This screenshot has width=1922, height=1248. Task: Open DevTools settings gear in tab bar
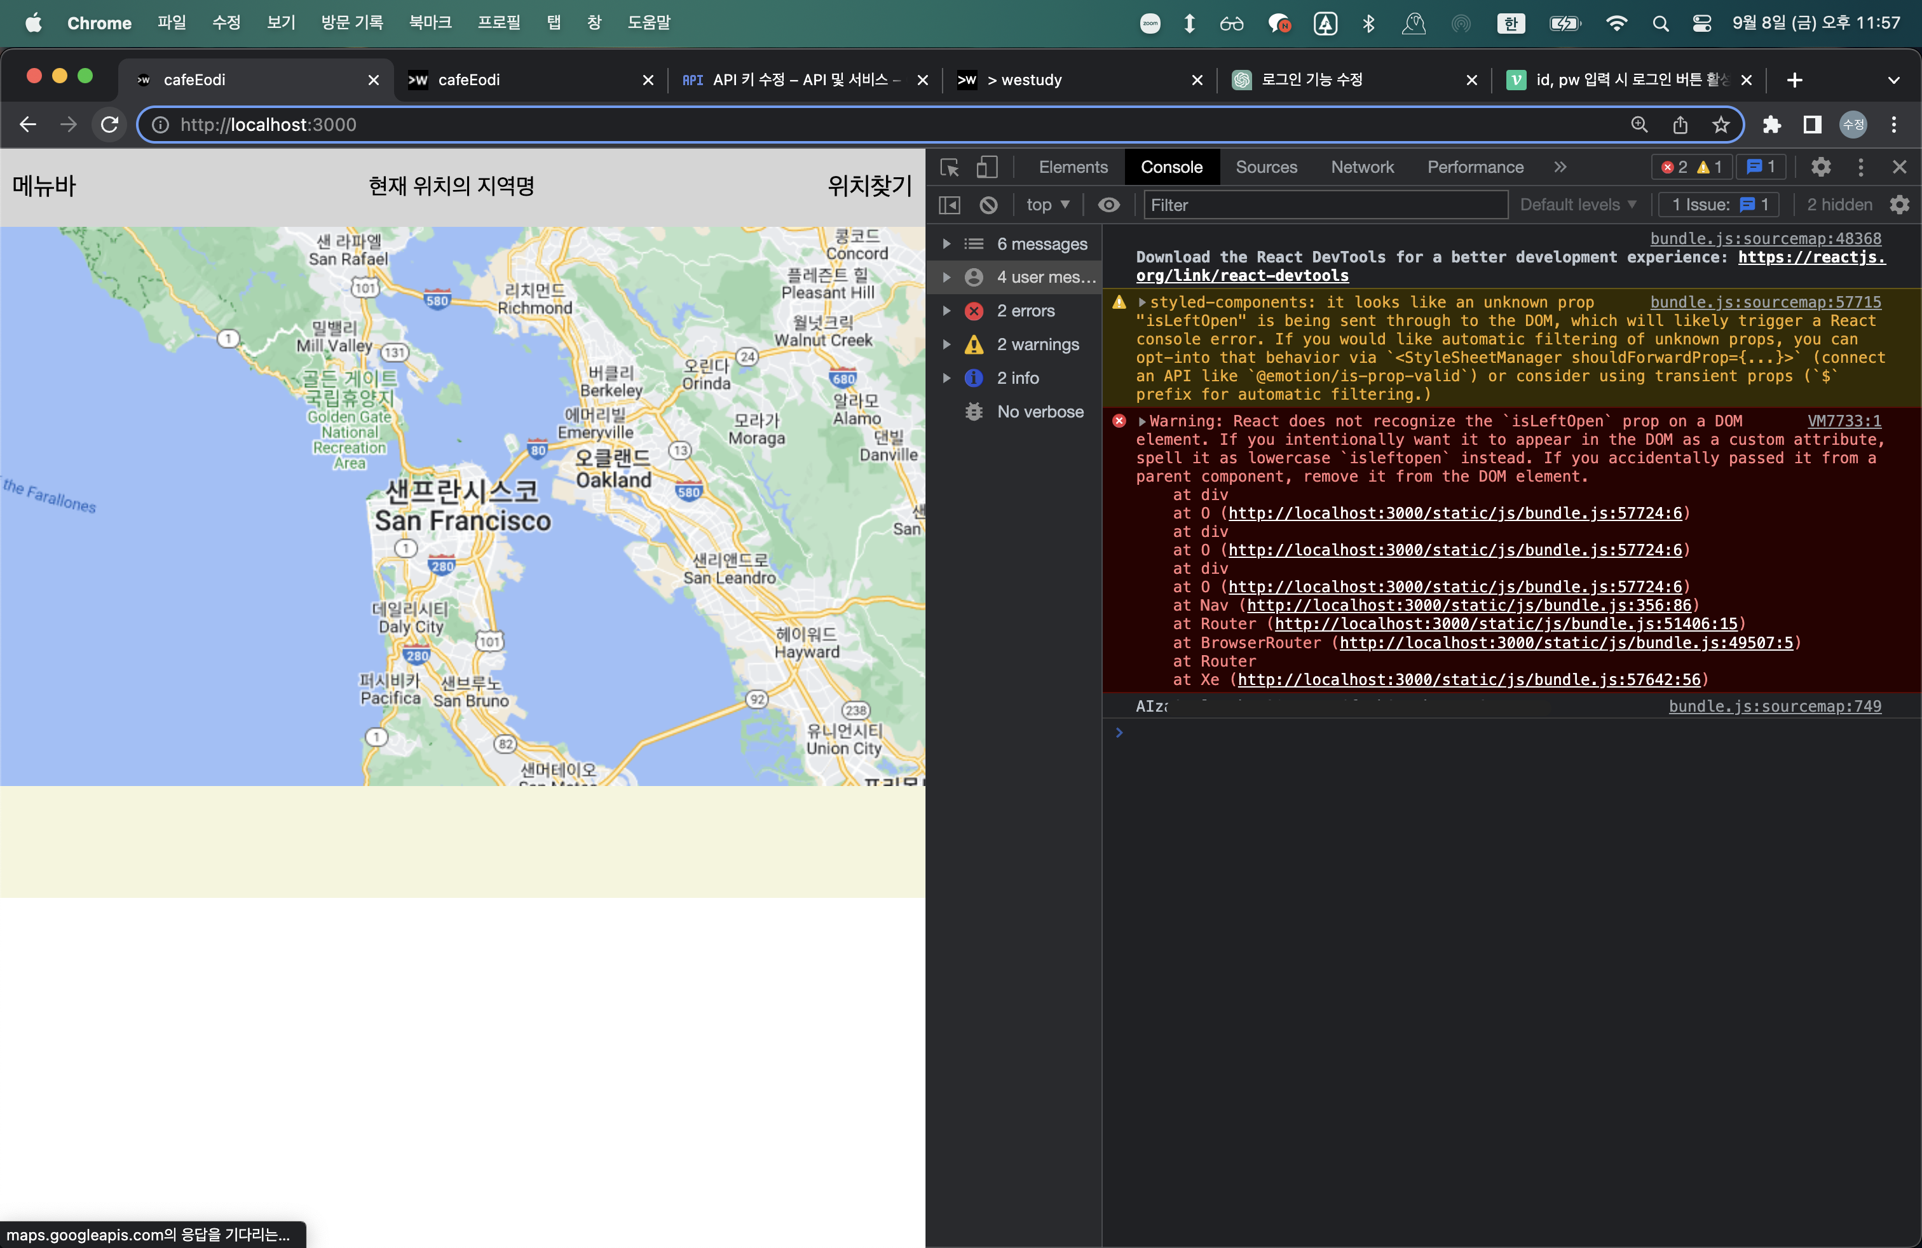coord(1820,167)
